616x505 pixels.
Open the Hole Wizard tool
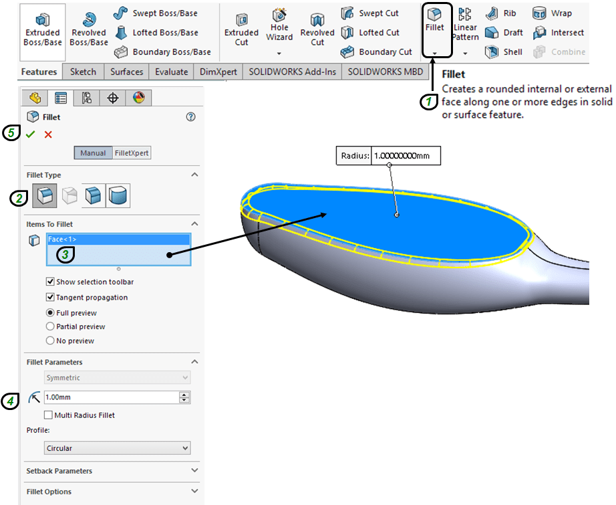point(279,28)
